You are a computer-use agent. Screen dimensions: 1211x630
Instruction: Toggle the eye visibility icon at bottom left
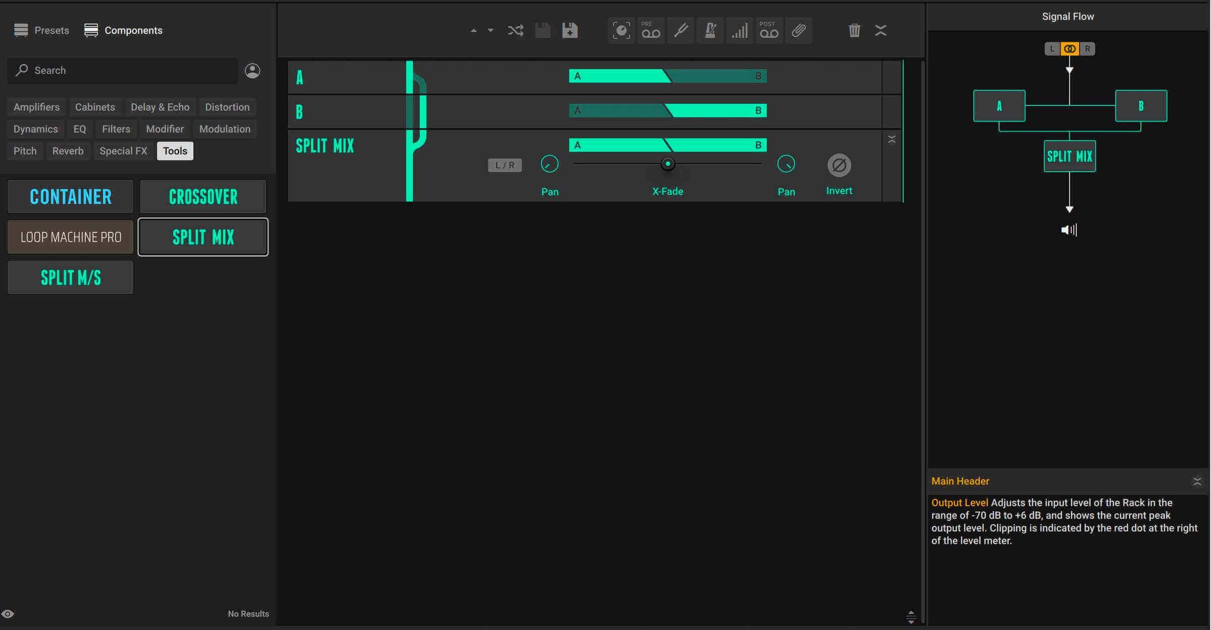pos(8,614)
